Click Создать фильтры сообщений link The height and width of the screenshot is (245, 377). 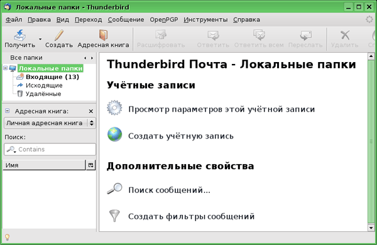click(x=192, y=216)
